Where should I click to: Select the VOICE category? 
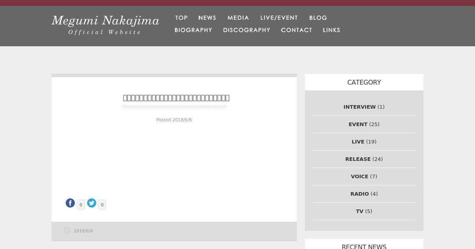(x=359, y=176)
